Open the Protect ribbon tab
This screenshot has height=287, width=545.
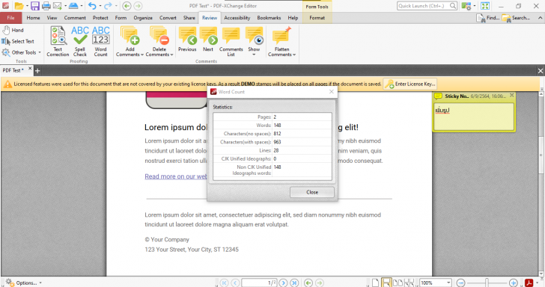pos(100,18)
